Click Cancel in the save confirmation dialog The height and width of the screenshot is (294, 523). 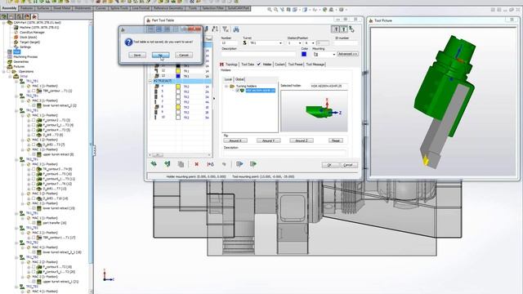tap(184, 55)
